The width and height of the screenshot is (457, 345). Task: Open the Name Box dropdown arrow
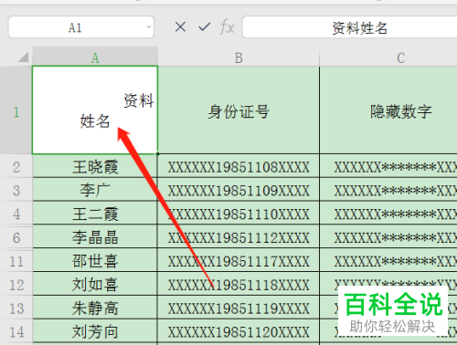[149, 27]
